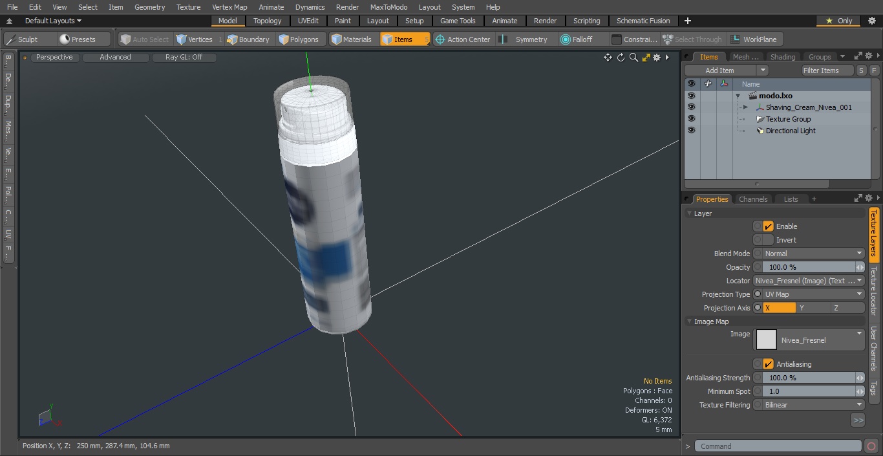Open the Properties panel settings gear

[x=869, y=199]
